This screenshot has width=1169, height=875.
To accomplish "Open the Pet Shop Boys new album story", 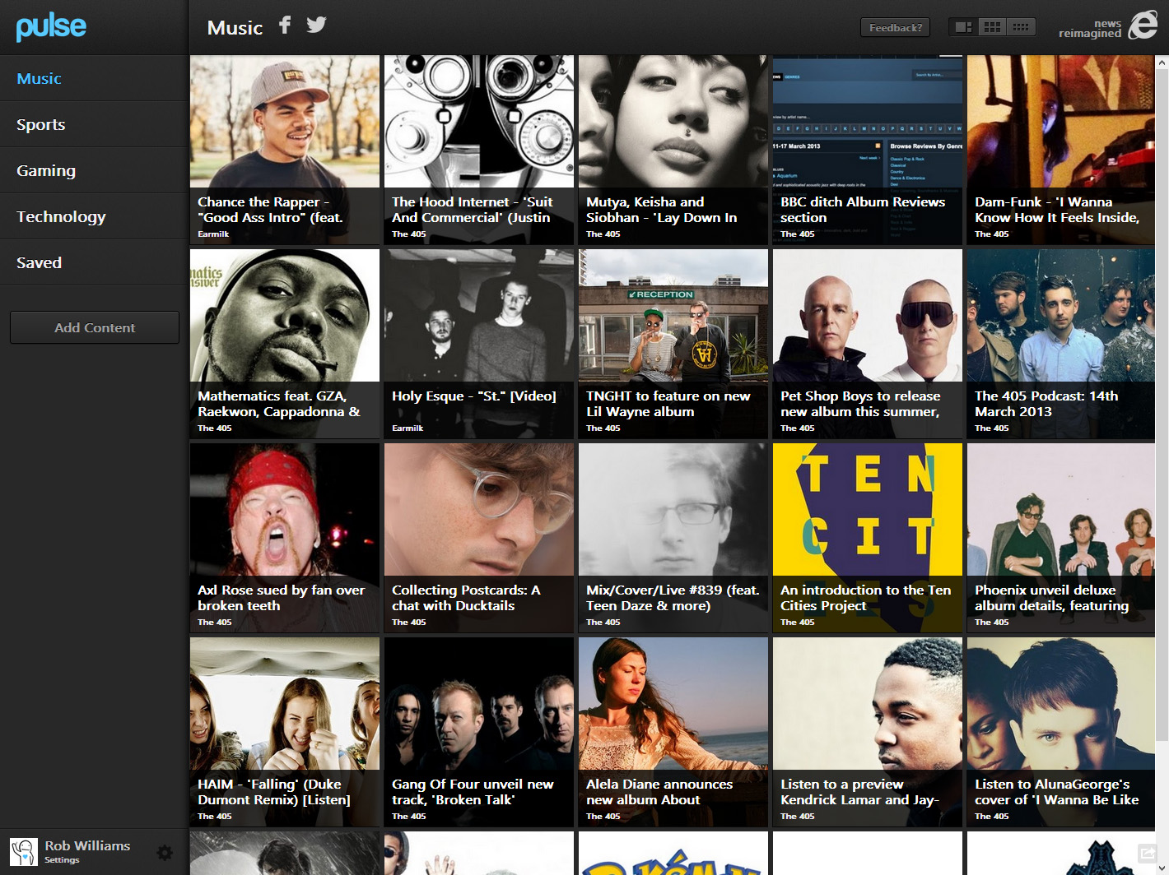I will point(868,344).
